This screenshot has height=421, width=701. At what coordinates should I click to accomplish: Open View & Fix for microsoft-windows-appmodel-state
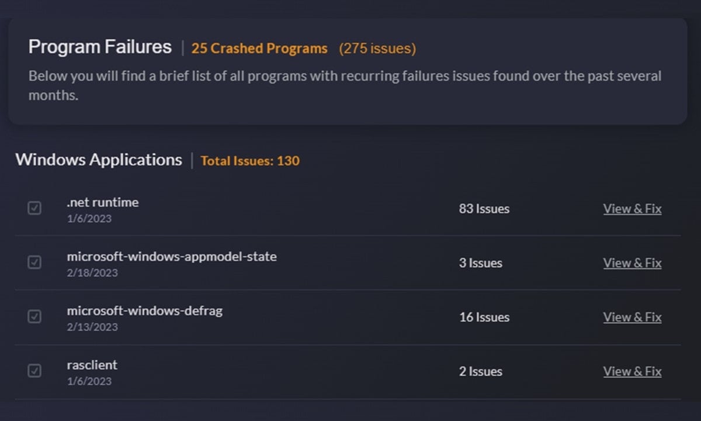click(x=632, y=263)
